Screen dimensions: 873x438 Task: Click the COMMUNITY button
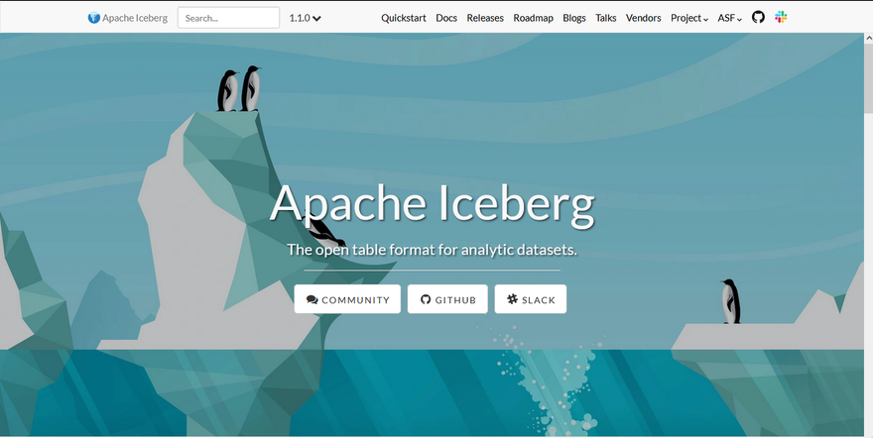coord(347,299)
